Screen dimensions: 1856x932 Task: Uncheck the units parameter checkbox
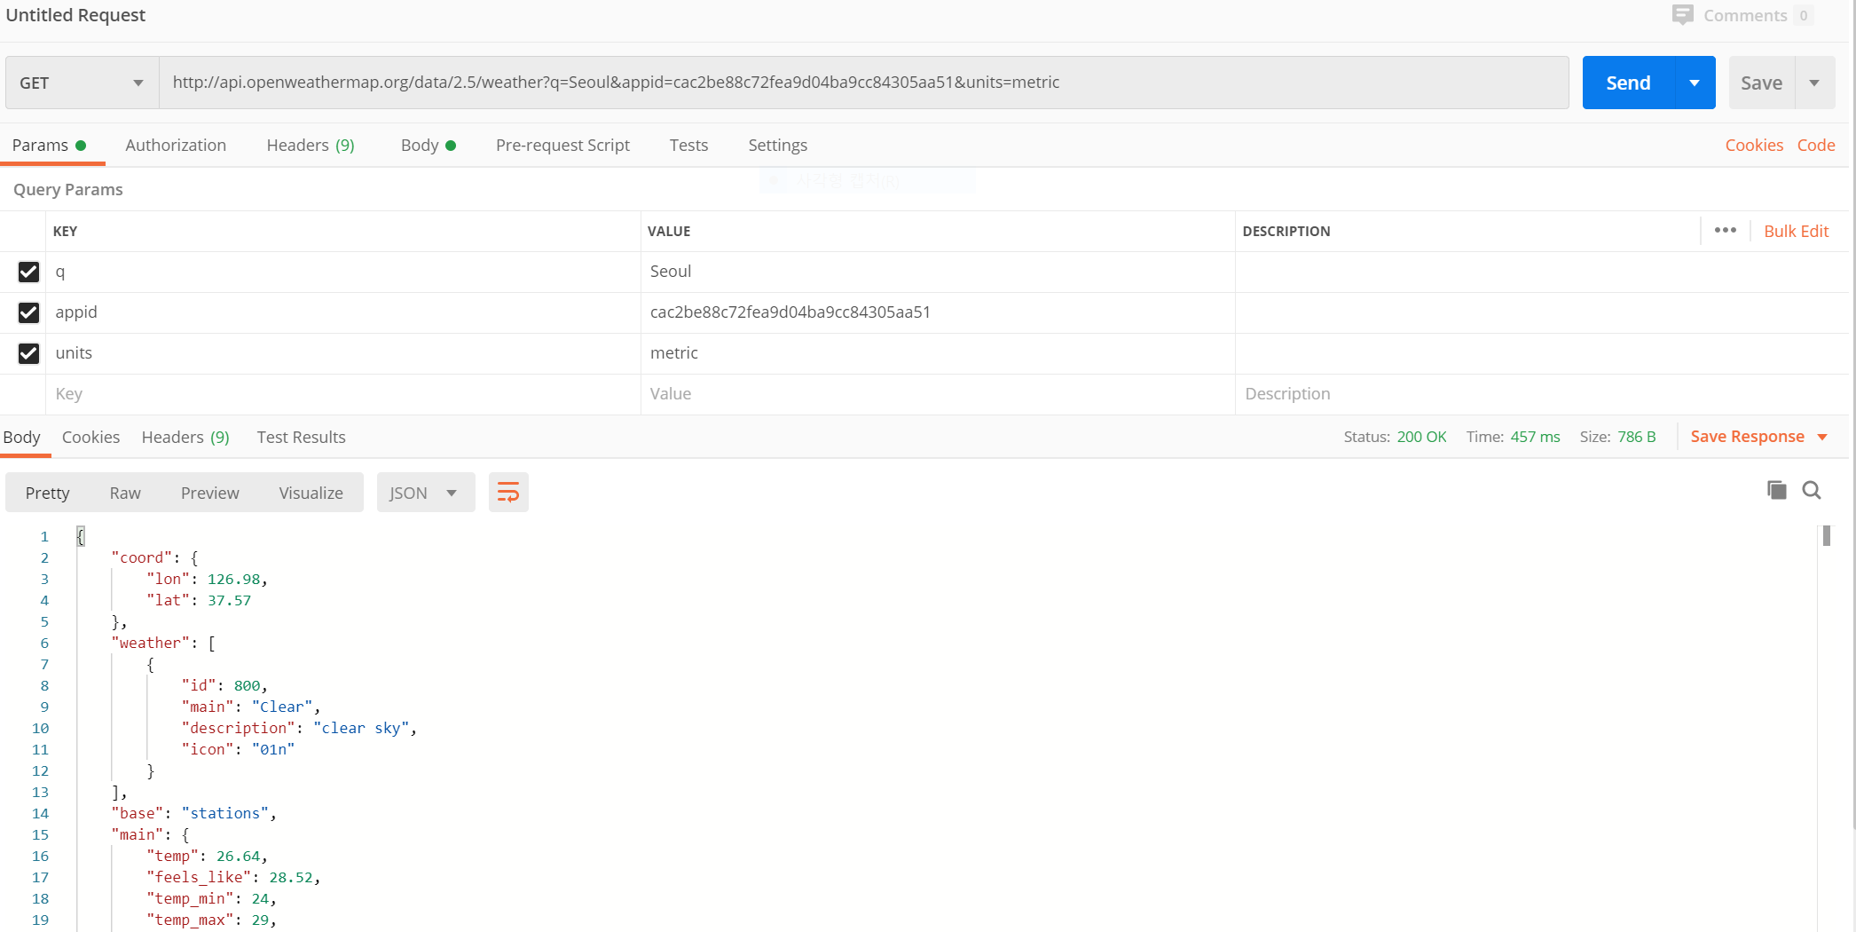pyautogui.click(x=28, y=353)
